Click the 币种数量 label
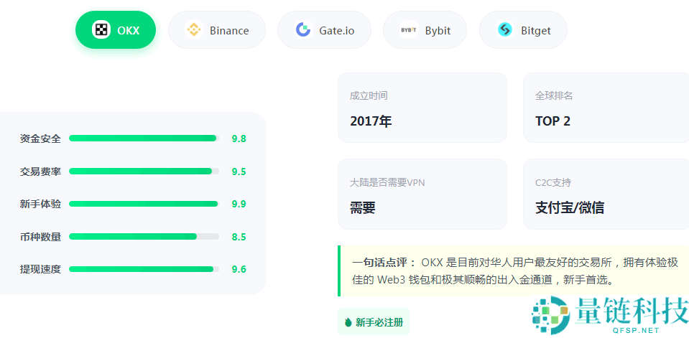The width and height of the screenshot is (689, 338). 40,237
